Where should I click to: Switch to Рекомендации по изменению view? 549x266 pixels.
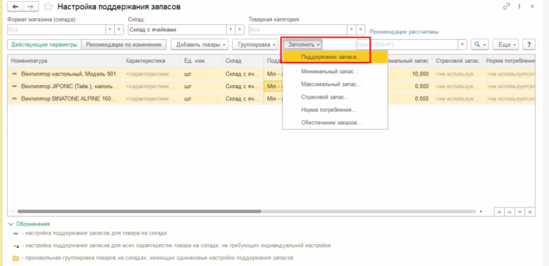coord(124,44)
